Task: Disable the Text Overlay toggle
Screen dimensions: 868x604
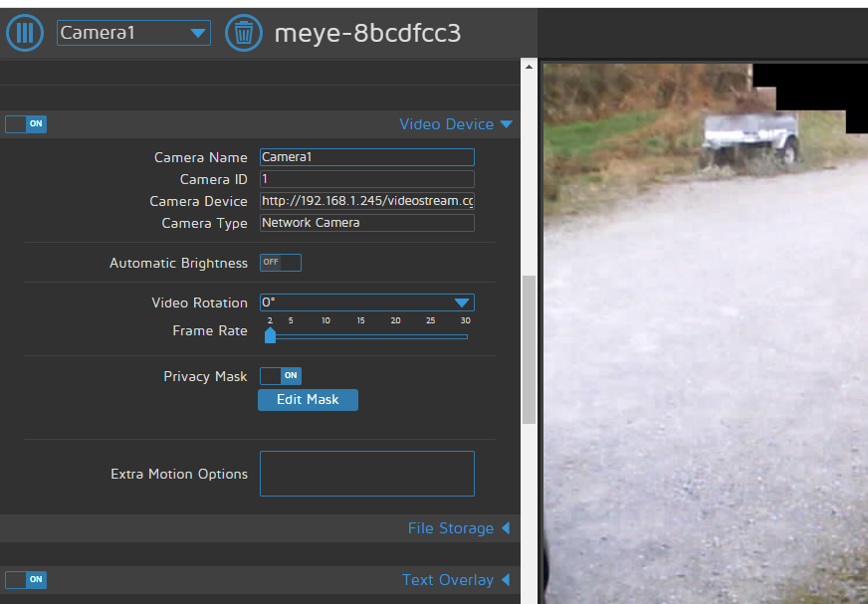Action: point(25,579)
